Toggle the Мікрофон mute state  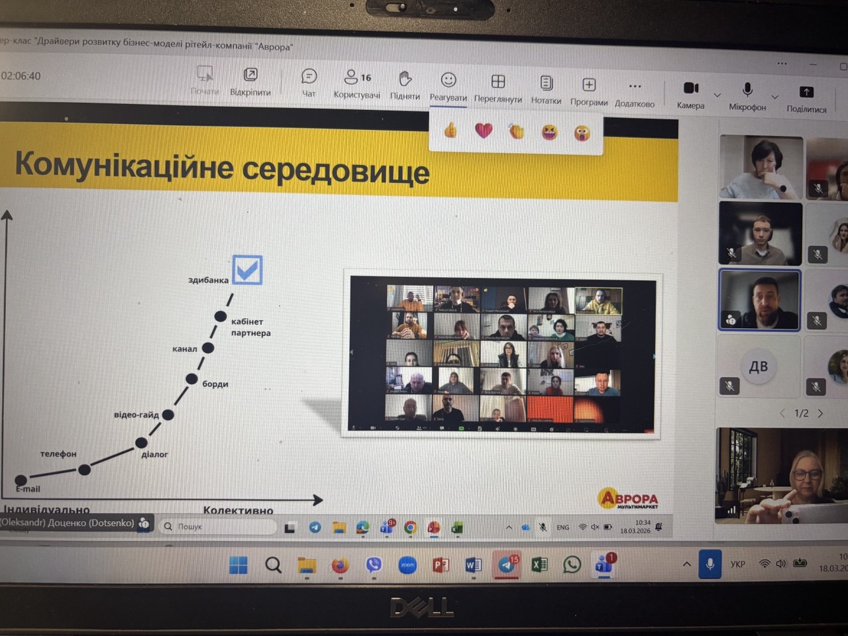[747, 95]
